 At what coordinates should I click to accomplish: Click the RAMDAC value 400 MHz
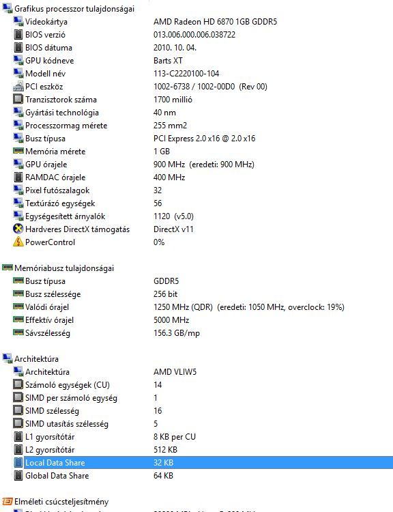(169, 177)
